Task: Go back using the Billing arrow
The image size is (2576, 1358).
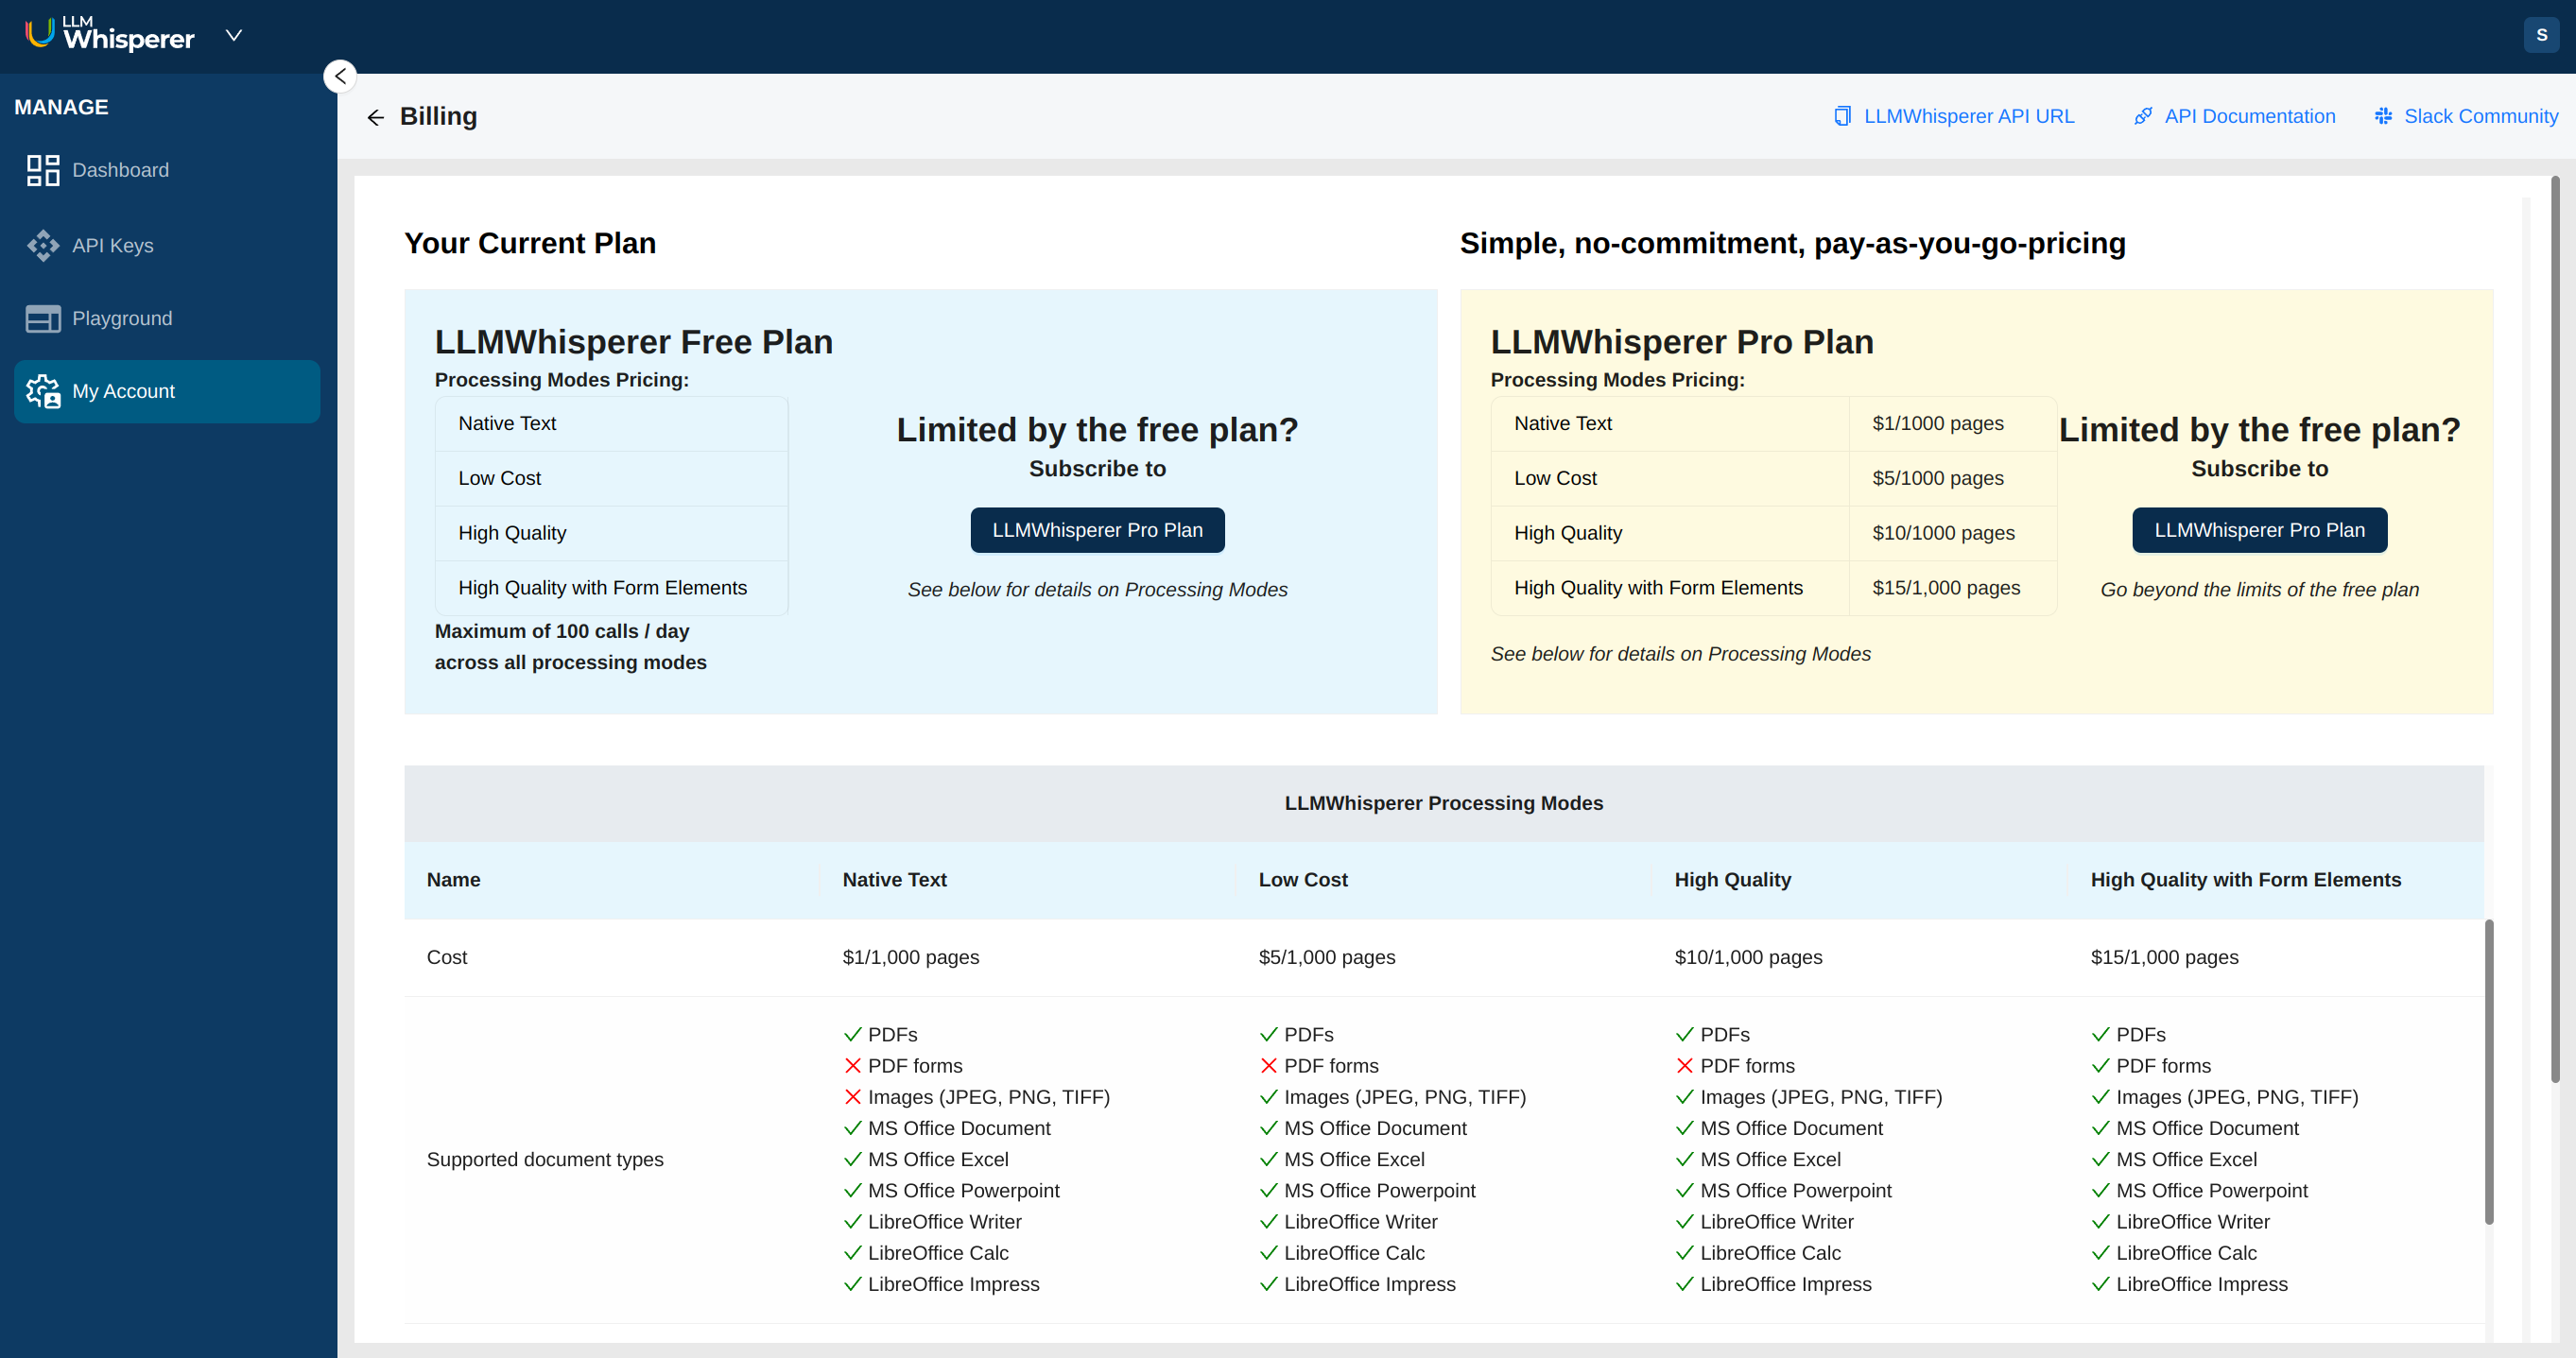Action: (x=375, y=117)
